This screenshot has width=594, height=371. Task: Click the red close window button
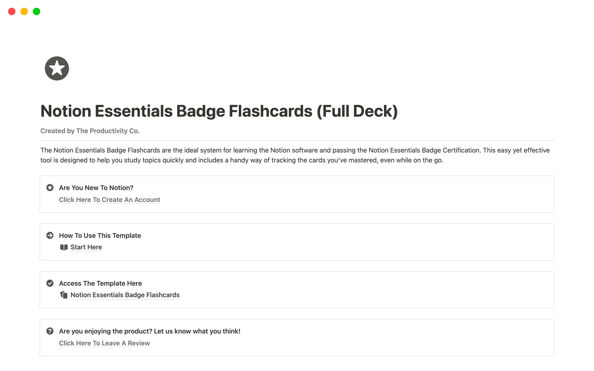[12, 11]
